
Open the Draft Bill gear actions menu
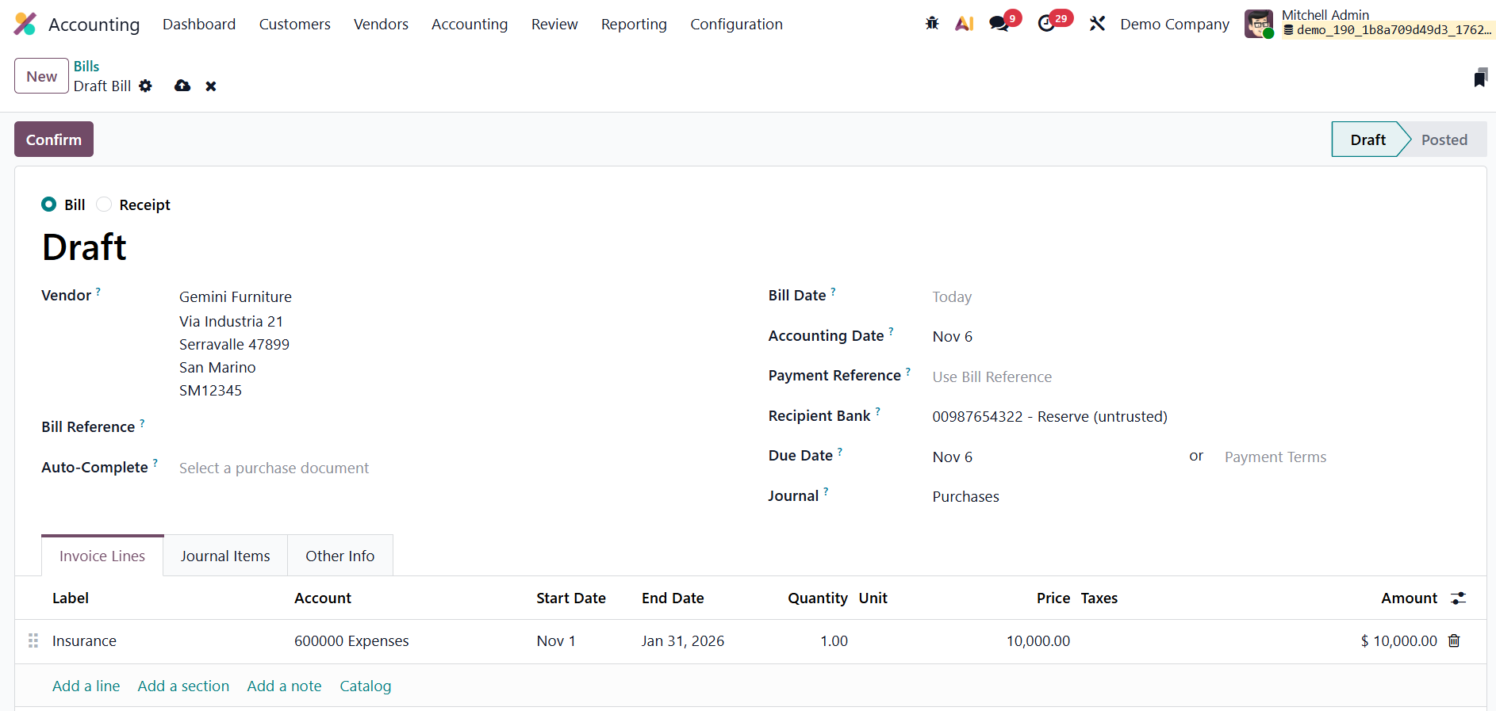[145, 86]
